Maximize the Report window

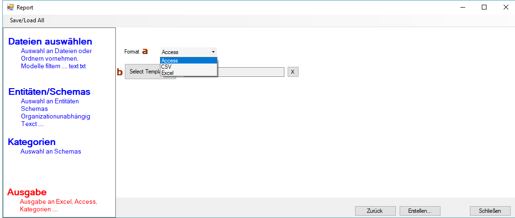(x=484, y=7)
